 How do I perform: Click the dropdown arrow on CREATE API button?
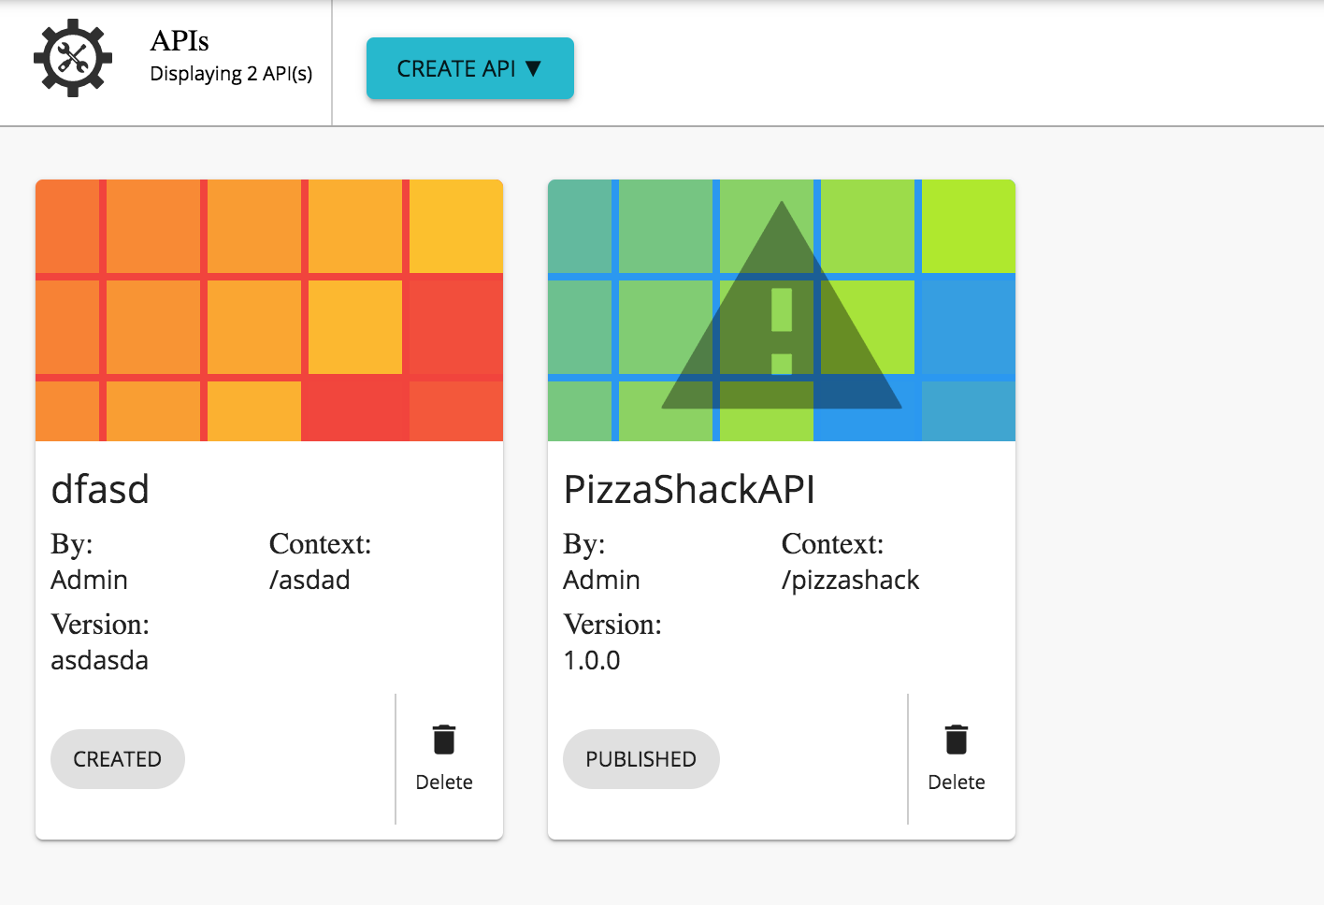[535, 68]
